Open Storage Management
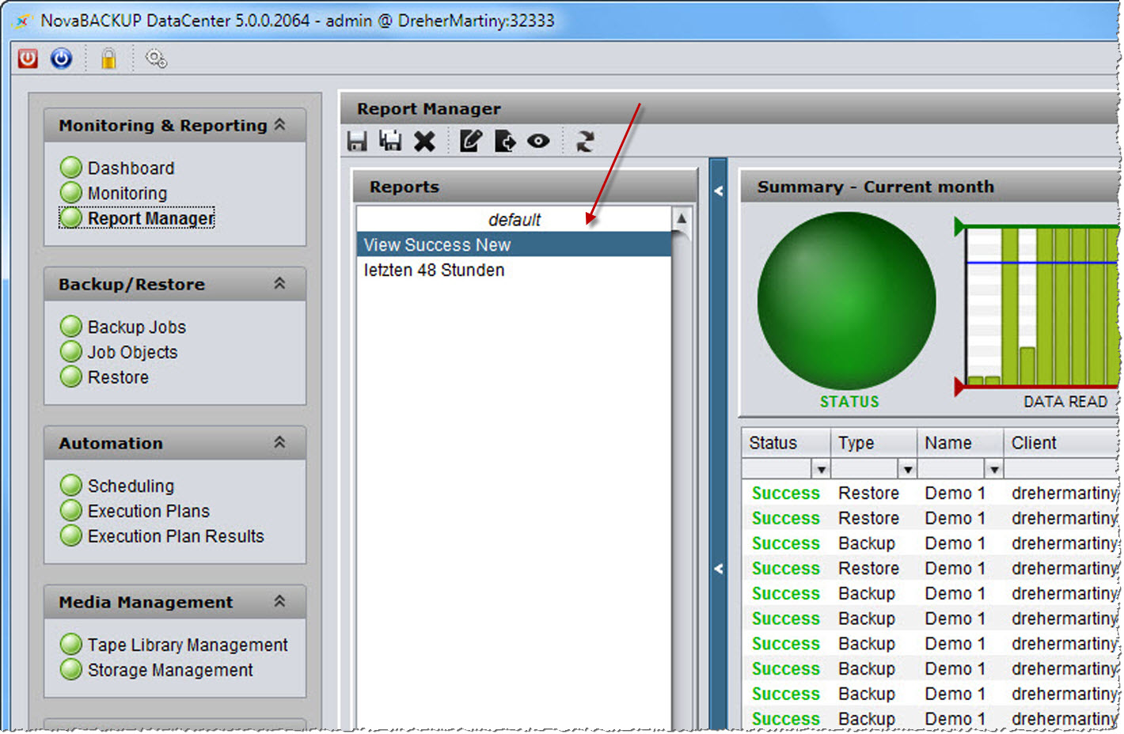This screenshot has width=1124, height=734. tap(170, 671)
